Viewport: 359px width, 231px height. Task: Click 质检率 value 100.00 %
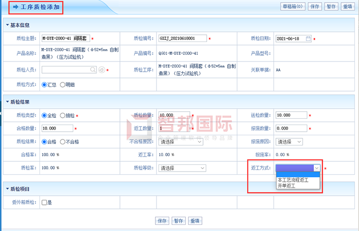[x=50, y=168]
